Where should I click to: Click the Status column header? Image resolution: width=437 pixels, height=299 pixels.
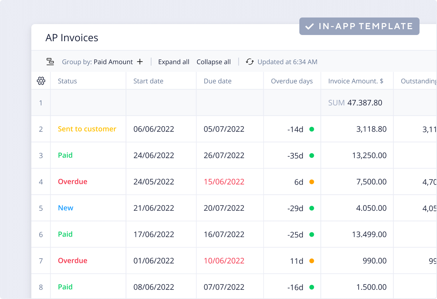pyautogui.click(x=67, y=81)
